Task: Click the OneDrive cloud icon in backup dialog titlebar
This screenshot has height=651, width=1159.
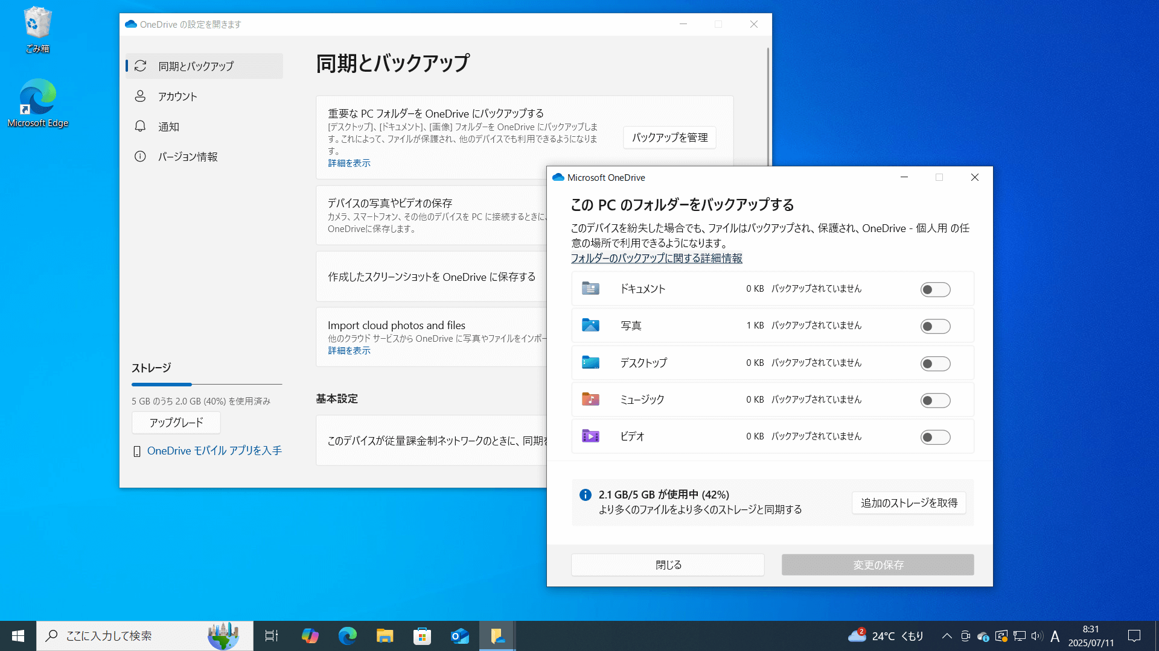Action: [558, 177]
